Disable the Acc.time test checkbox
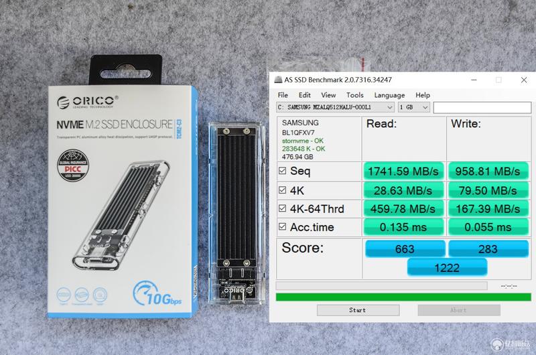The width and height of the screenshot is (536, 355). coord(282,226)
